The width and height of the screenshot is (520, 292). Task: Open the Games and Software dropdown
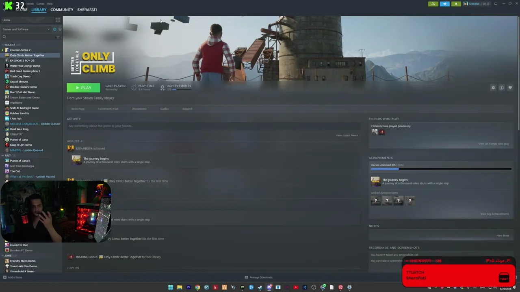[x=26, y=29]
